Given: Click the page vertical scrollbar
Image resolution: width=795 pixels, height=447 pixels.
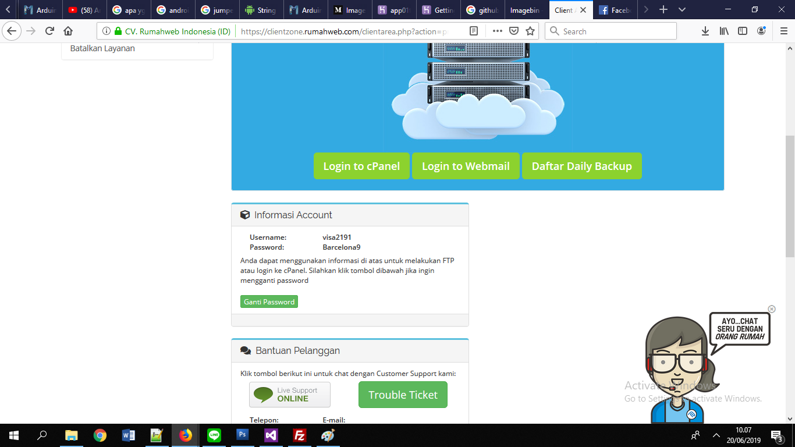Looking at the screenshot, I should pyautogui.click(x=790, y=196).
